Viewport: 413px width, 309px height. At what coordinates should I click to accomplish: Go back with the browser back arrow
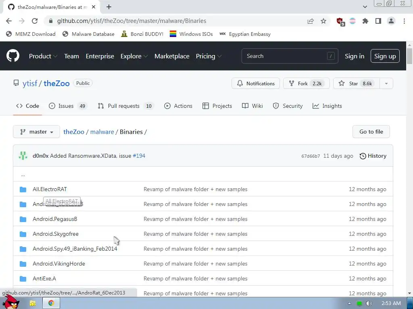pos(9,21)
